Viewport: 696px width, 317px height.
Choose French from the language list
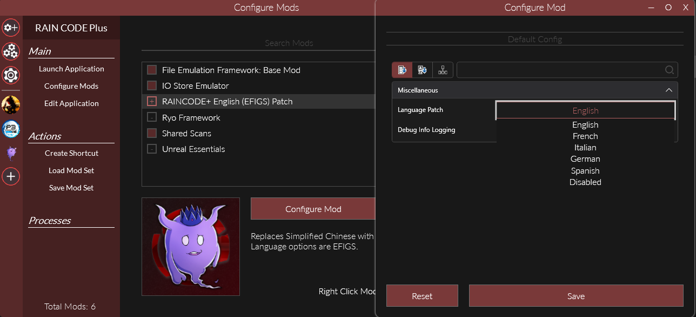(x=586, y=136)
